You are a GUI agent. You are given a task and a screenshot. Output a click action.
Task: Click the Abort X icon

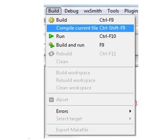[x=51, y=100]
